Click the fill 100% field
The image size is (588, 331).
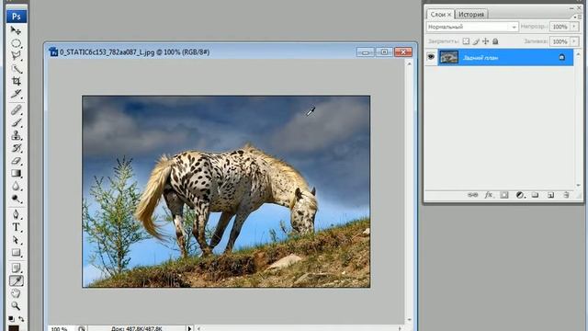coord(560,41)
